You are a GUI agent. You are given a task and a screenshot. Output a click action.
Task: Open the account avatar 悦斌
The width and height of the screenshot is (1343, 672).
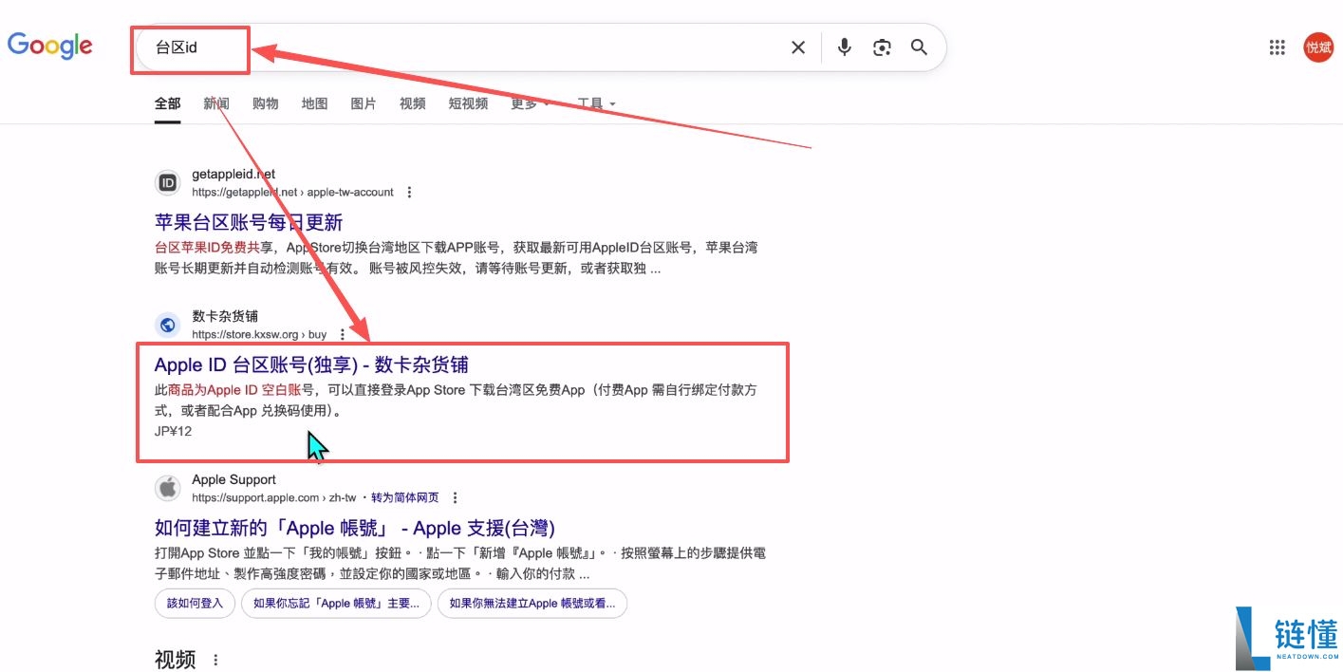click(x=1318, y=47)
